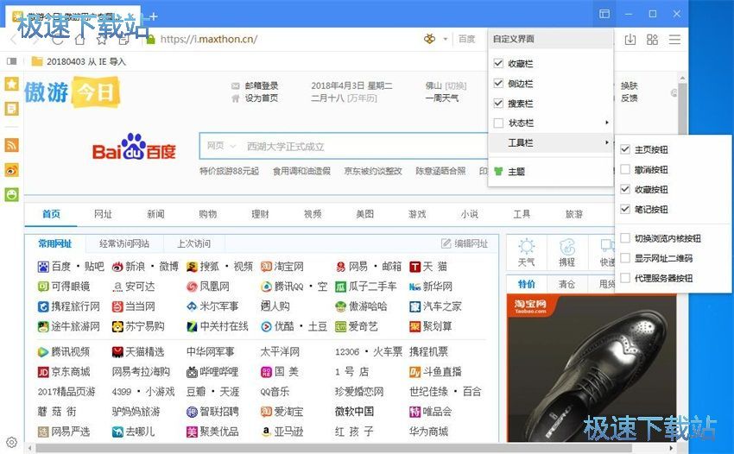Open the 邮箱登录 link
The image size is (734, 454).
[x=261, y=85]
